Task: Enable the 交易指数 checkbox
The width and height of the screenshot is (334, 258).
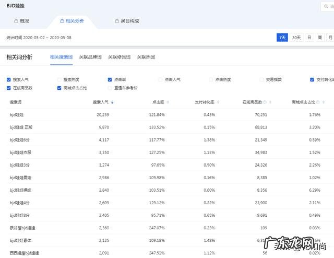Action: coord(261,79)
